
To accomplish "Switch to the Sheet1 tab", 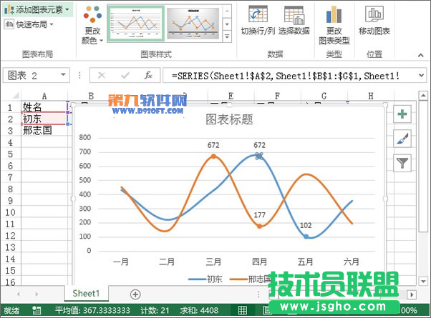I will click(86, 293).
